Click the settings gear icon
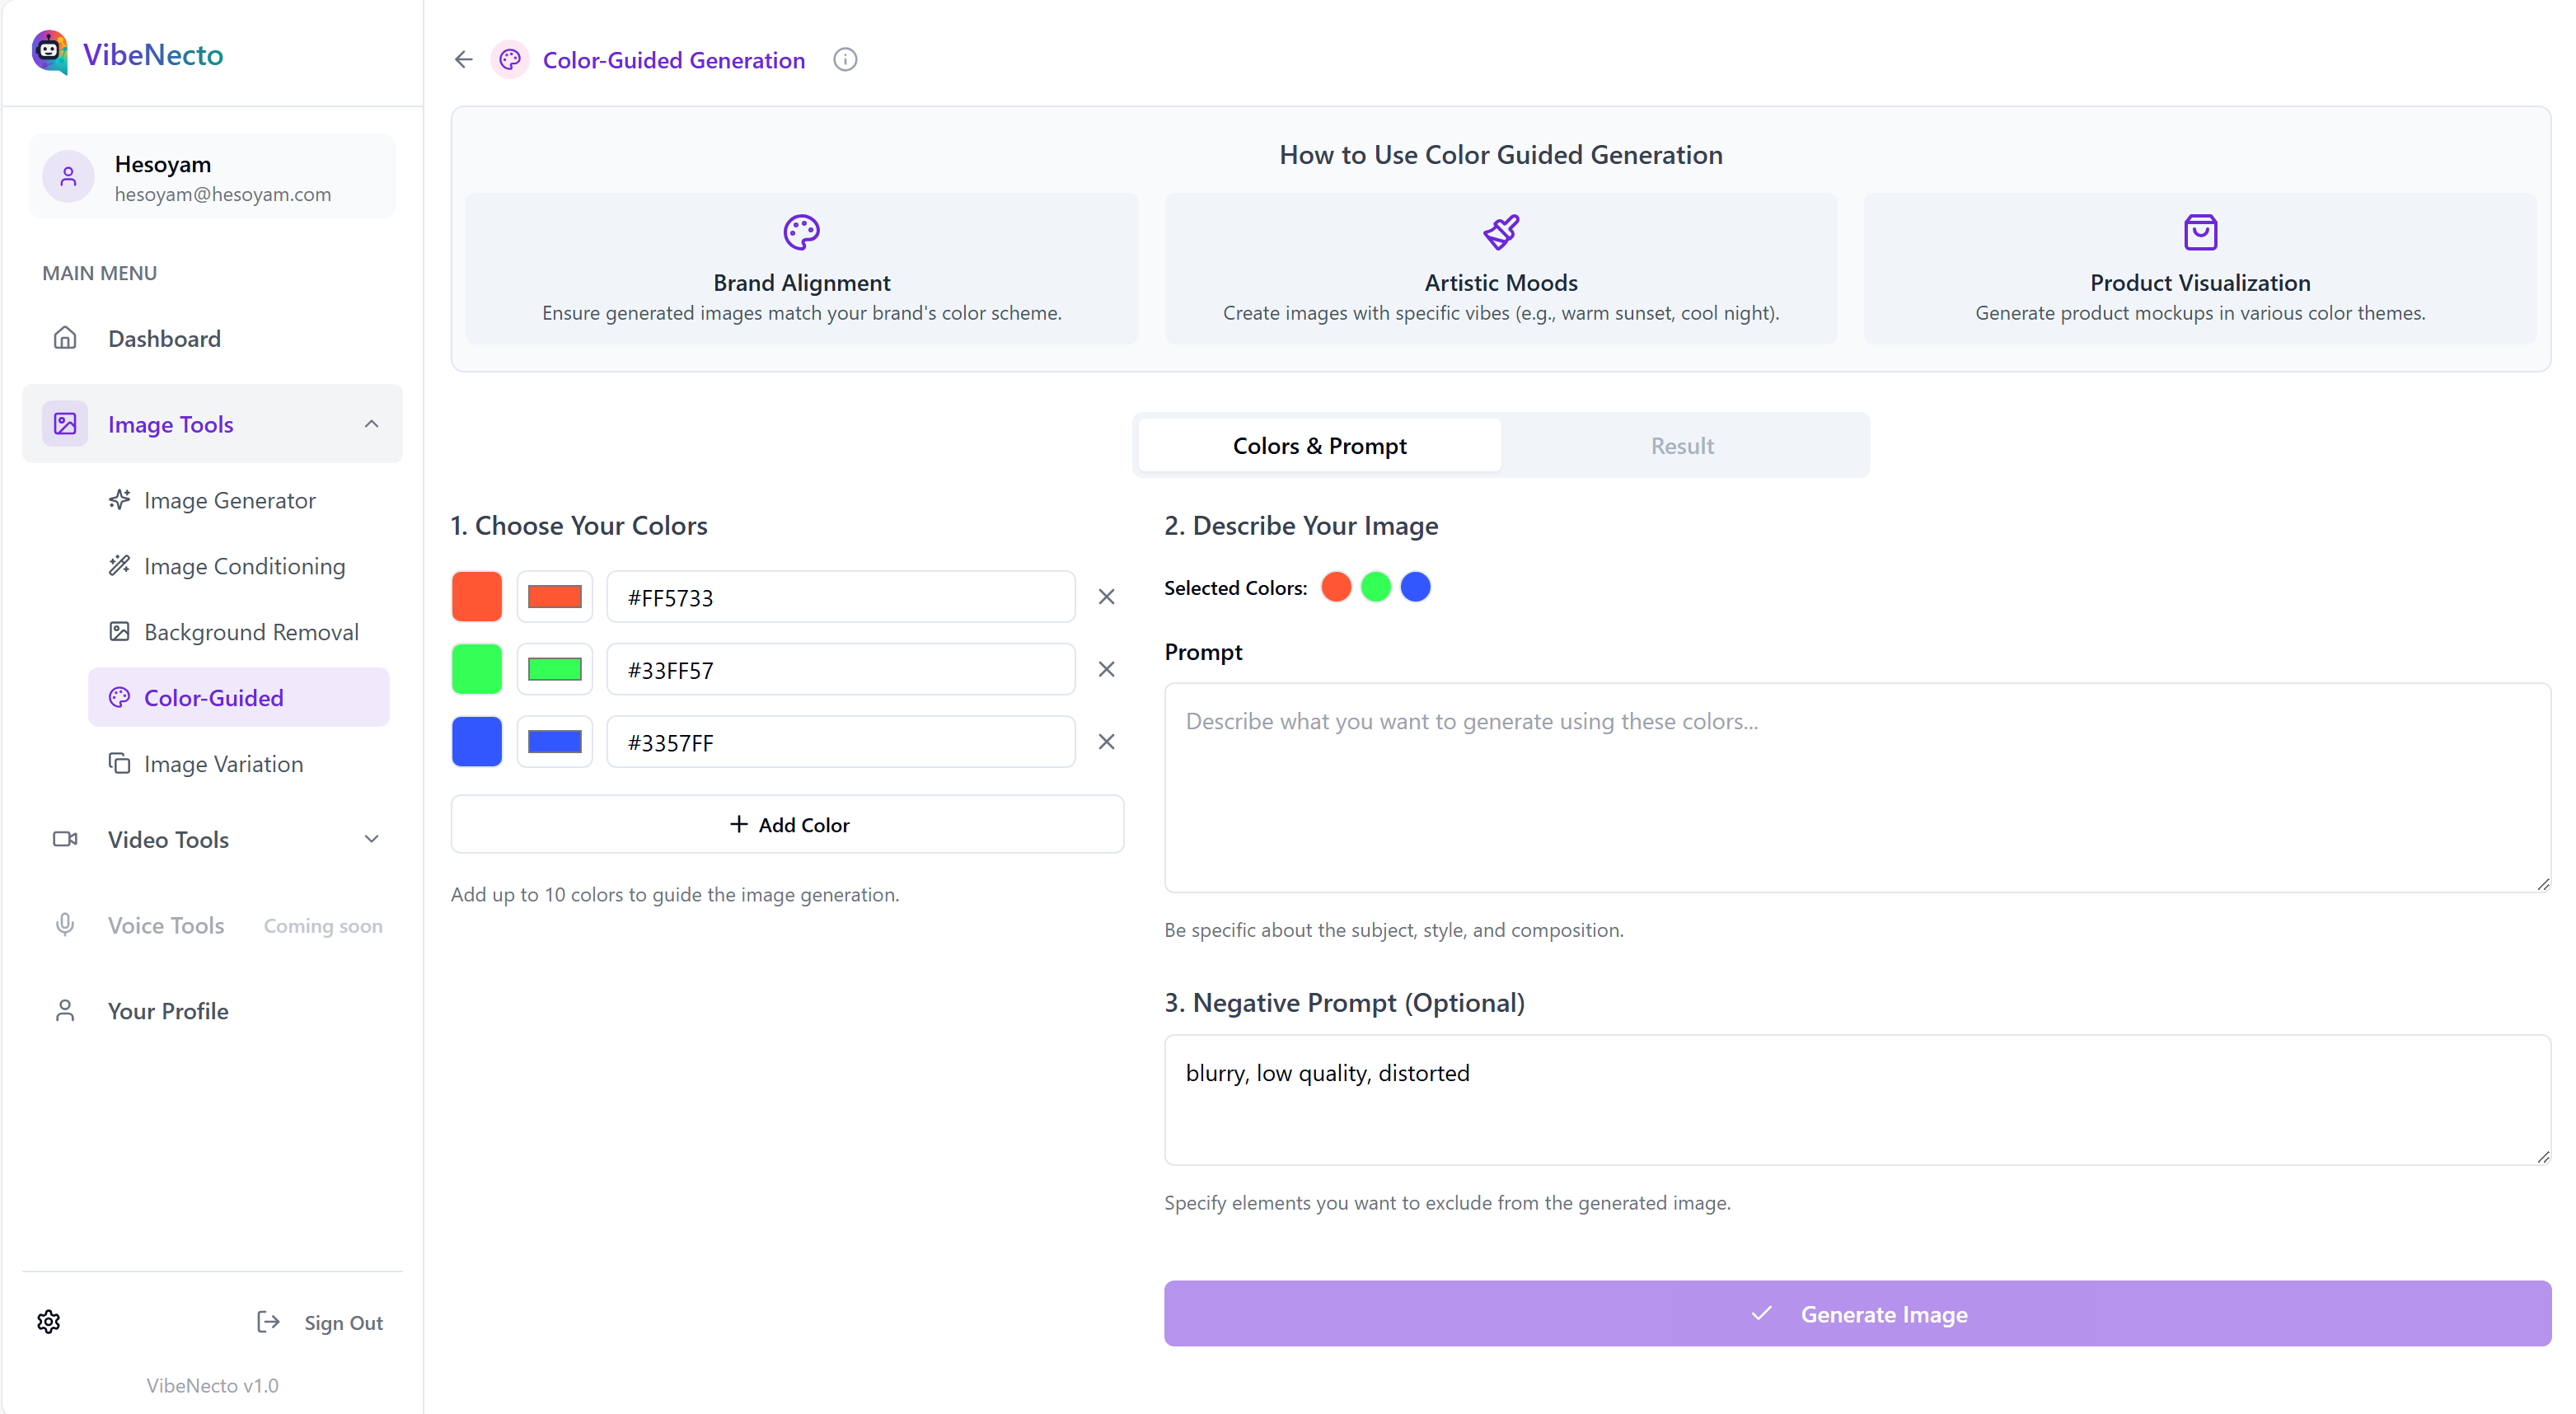The image size is (2576, 1414). 49,1322
